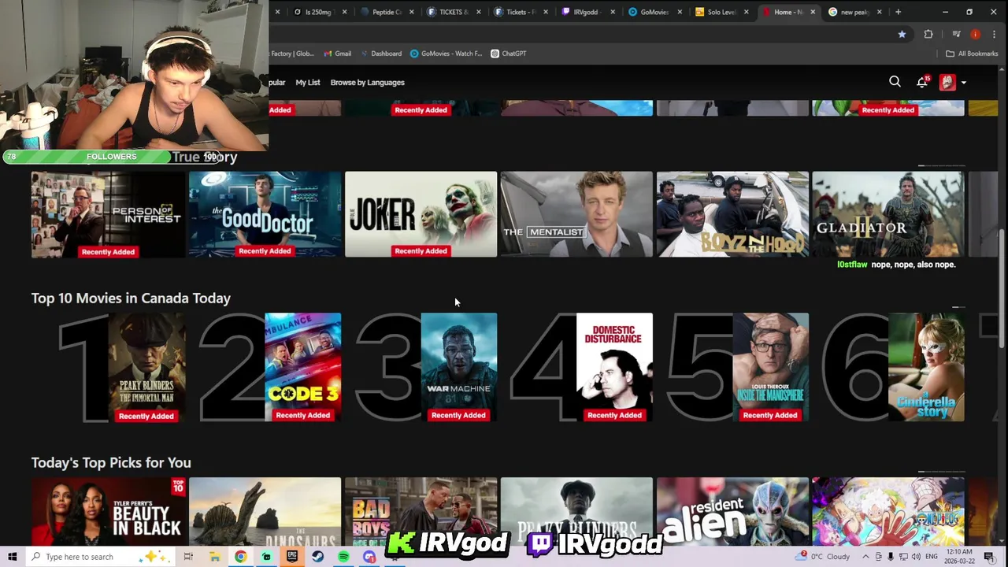
Task: Open the Windows notification center
Action: point(989,557)
